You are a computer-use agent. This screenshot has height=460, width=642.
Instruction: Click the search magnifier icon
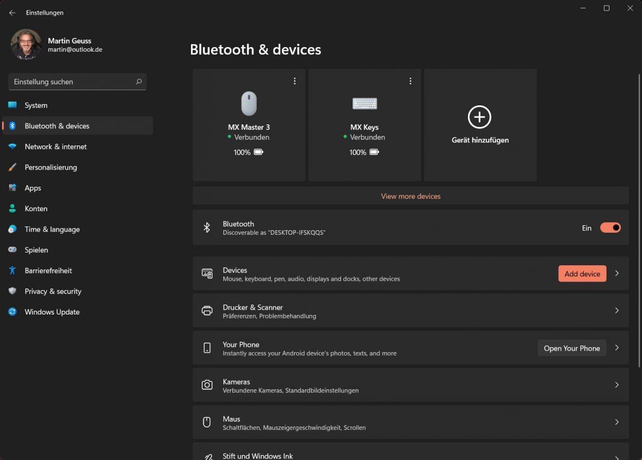pos(139,81)
